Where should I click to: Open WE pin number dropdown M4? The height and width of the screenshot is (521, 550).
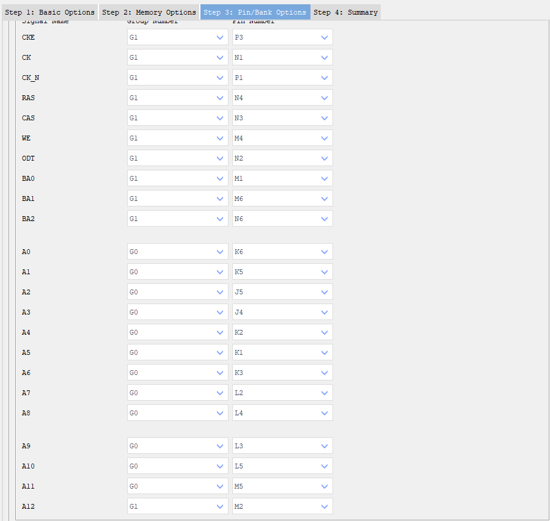coord(282,138)
